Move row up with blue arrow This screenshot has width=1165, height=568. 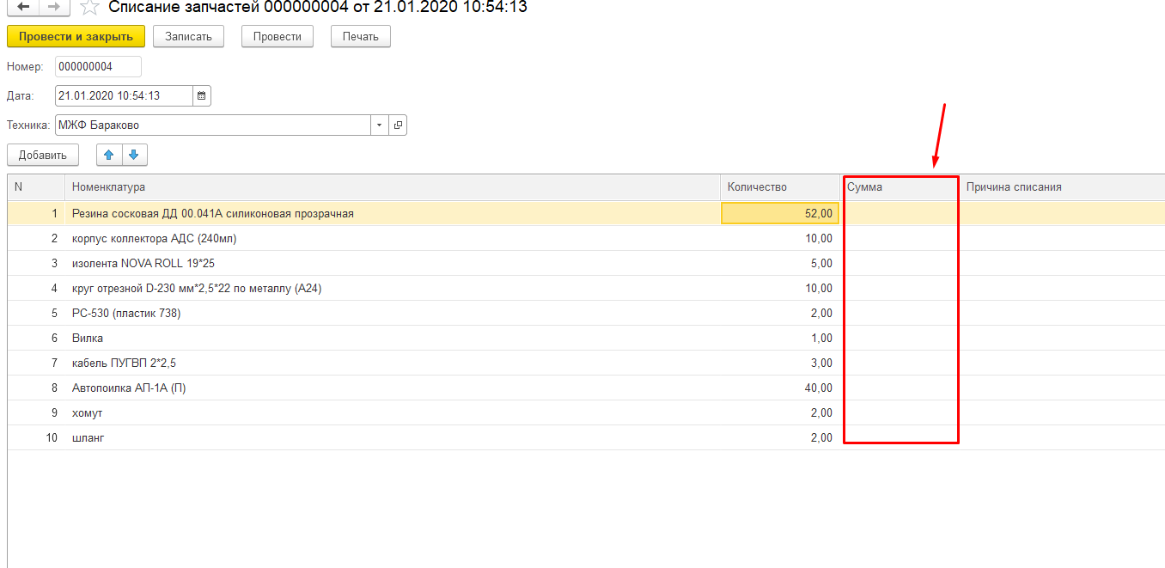pyautogui.click(x=108, y=155)
